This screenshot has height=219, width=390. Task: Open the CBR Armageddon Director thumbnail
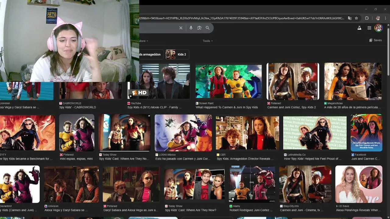point(247,133)
